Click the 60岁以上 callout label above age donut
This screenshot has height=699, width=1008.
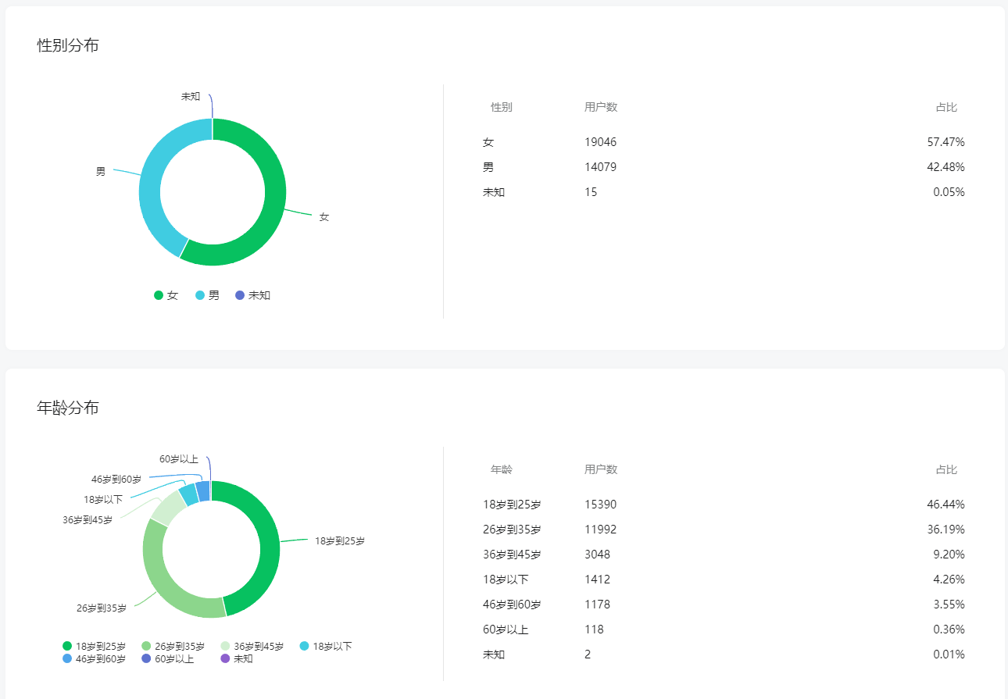point(179,458)
